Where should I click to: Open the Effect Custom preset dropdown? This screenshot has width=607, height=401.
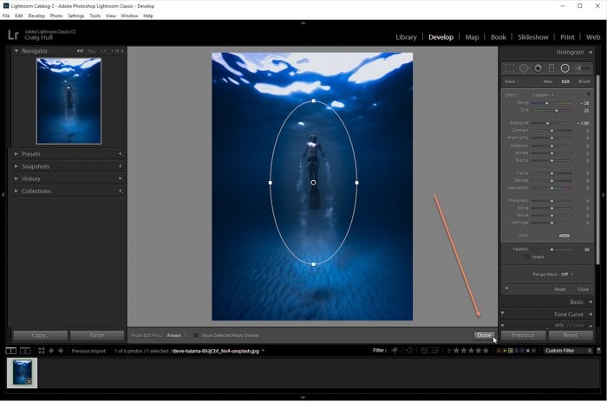[543, 94]
